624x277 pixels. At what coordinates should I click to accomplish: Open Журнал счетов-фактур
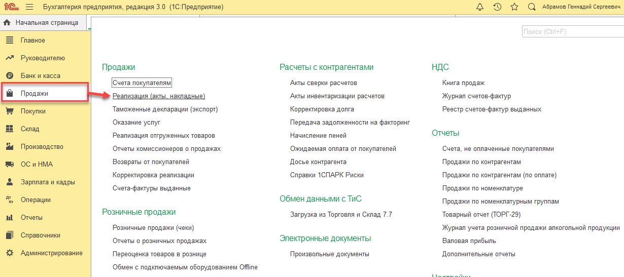476,96
